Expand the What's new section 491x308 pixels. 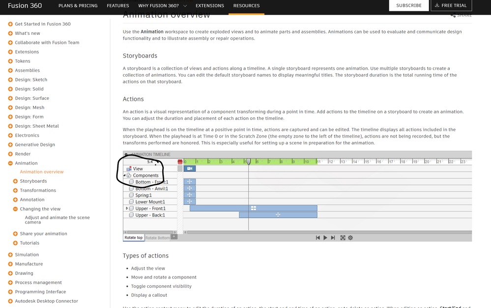pyautogui.click(x=10, y=33)
